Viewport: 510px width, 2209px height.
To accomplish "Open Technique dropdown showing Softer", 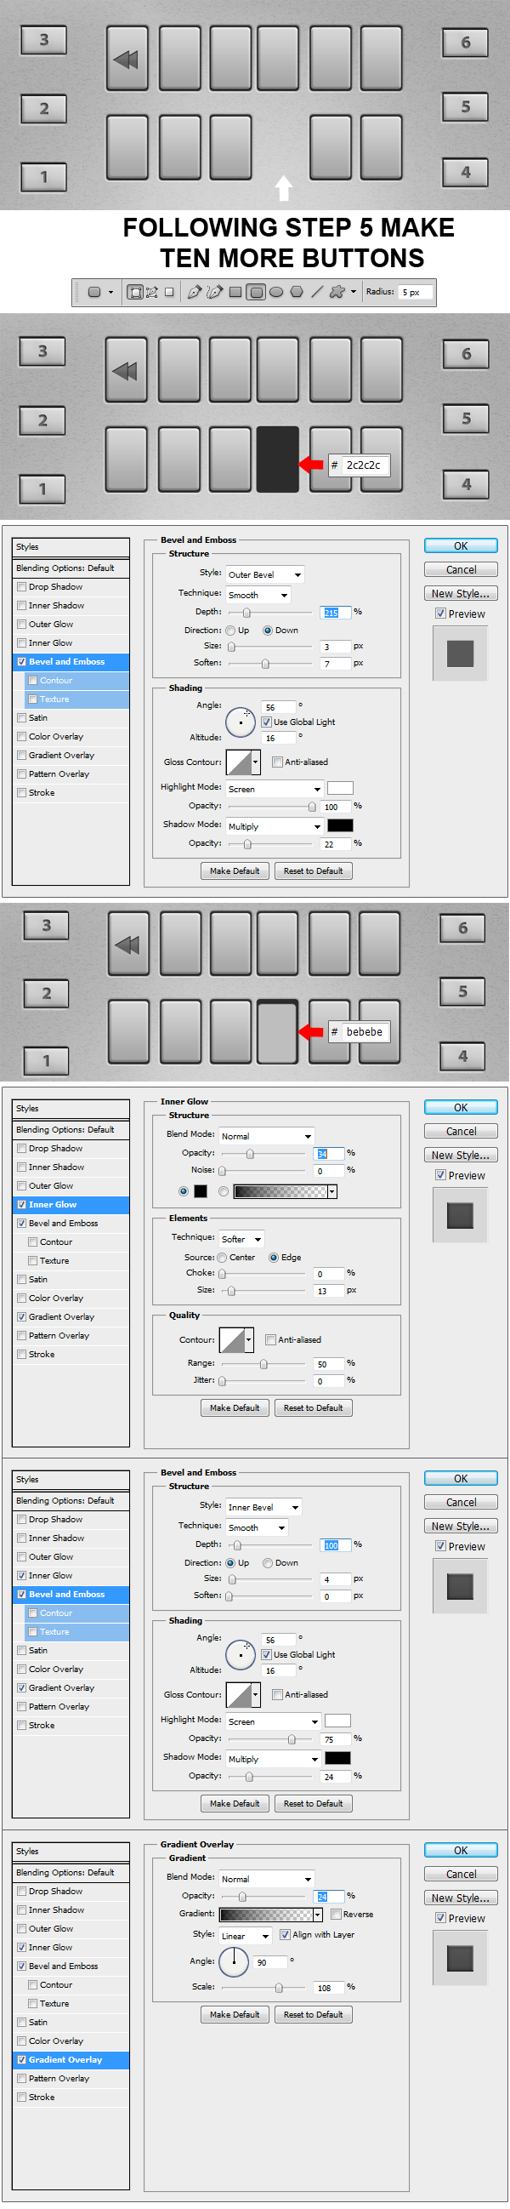I will [x=241, y=1239].
